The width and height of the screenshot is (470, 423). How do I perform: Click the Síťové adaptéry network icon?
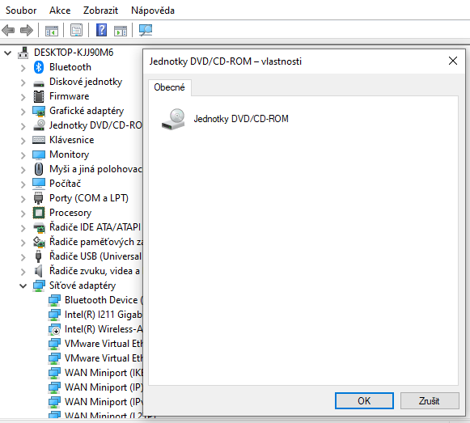coord(39,286)
